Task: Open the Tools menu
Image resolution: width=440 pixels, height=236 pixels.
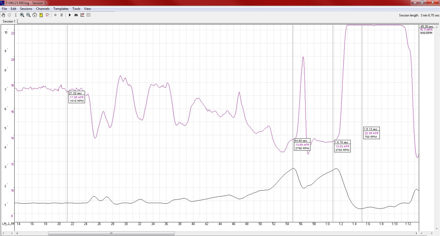Action: point(76,9)
